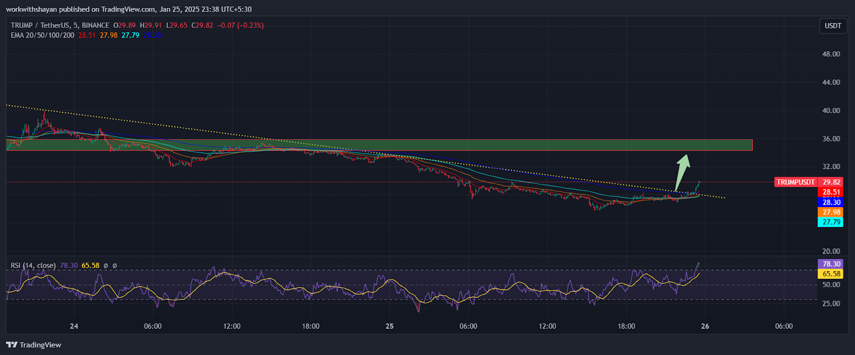
Task: Click the green upward arrow annotation
Action: point(682,171)
